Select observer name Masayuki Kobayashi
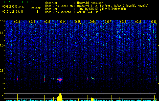Viewport: 159px width, 101px height. point(91,3)
